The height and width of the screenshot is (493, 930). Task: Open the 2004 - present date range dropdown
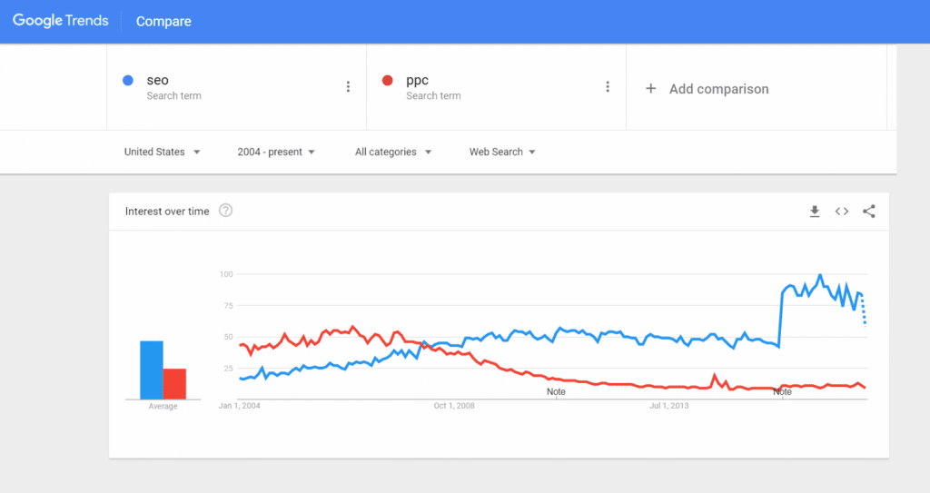(x=276, y=152)
